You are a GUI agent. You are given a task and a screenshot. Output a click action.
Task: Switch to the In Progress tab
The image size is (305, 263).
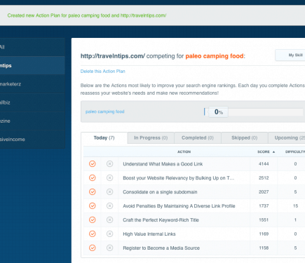coord(151,138)
